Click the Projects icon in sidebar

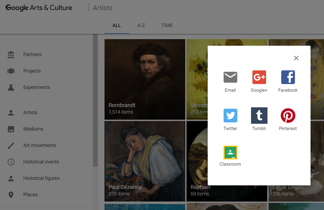[11, 71]
